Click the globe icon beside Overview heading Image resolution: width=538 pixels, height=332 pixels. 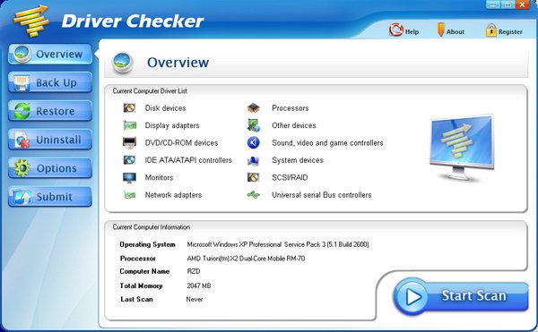[123, 63]
